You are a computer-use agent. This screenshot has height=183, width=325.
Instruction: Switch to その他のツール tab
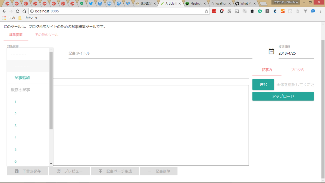click(47, 35)
